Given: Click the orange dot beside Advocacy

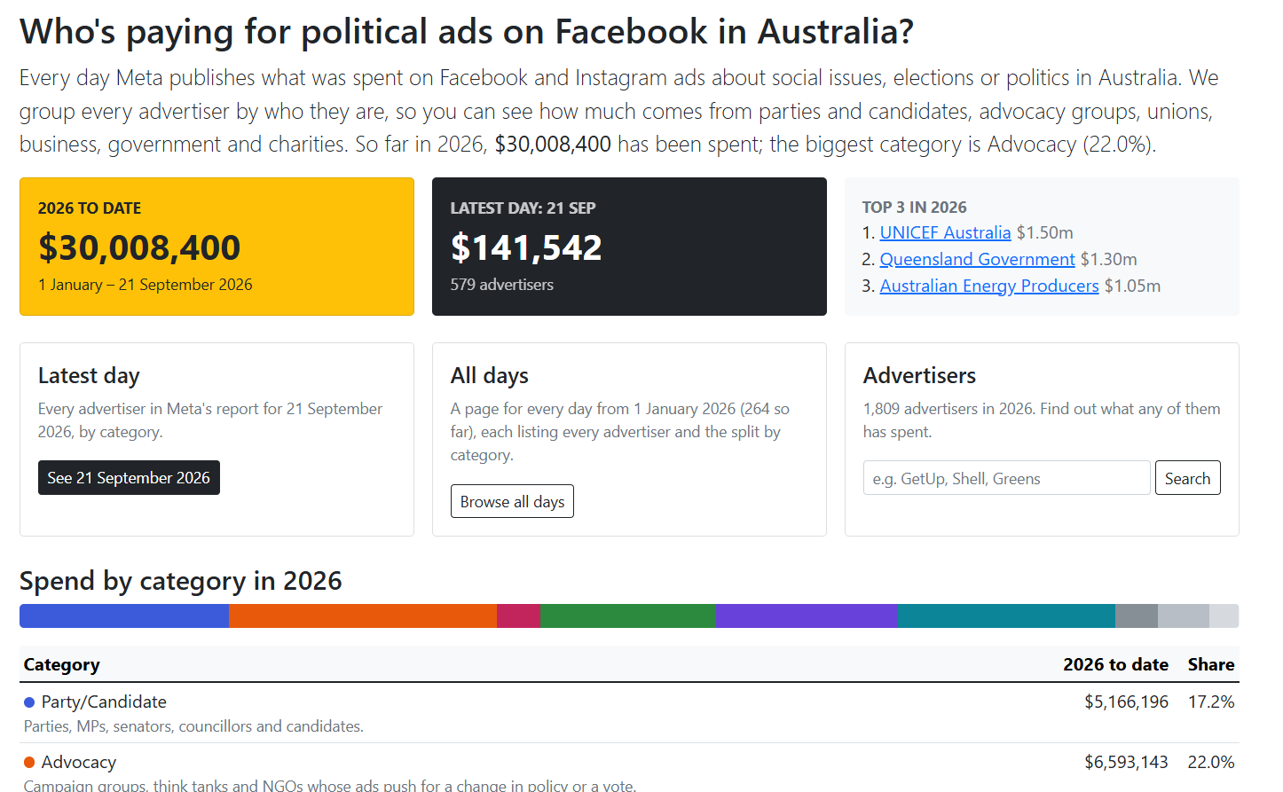Looking at the screenshot, I should [x=29, y=763].
